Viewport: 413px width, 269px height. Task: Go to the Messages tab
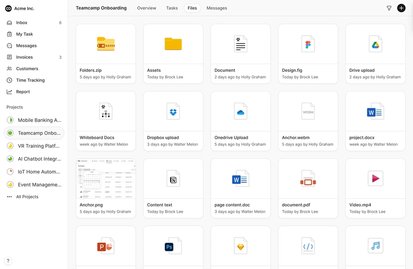[x=216, y=8]
